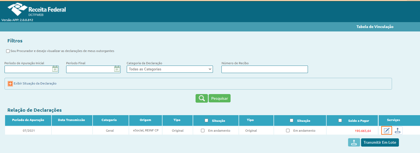Tick the Saldo a Pagar header checkbox
Image resolution: width=420 pixels, height=153 pixels.
coord(340,120)
